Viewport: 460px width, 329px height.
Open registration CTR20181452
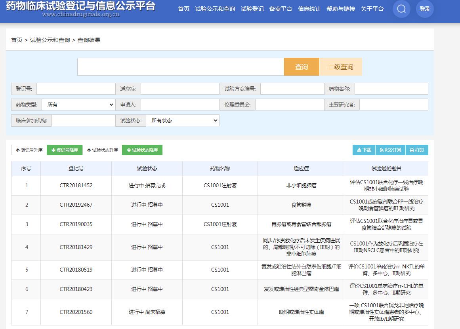[76, 185]
